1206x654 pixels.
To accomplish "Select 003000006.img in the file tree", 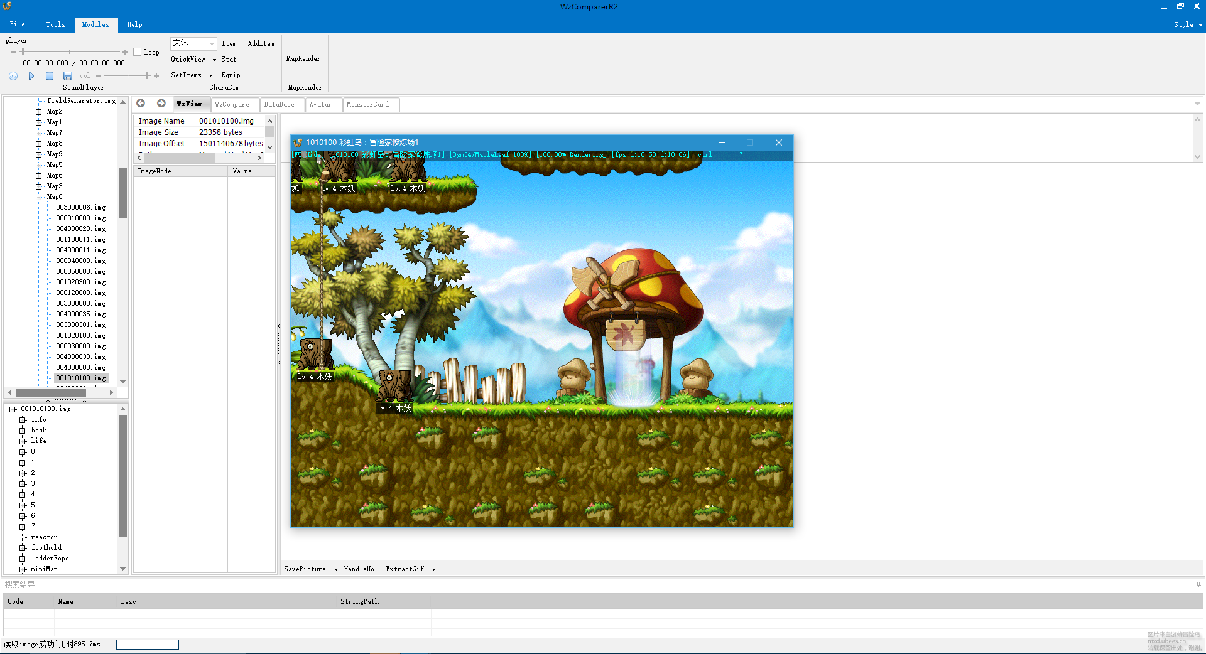I will (81, 208).
